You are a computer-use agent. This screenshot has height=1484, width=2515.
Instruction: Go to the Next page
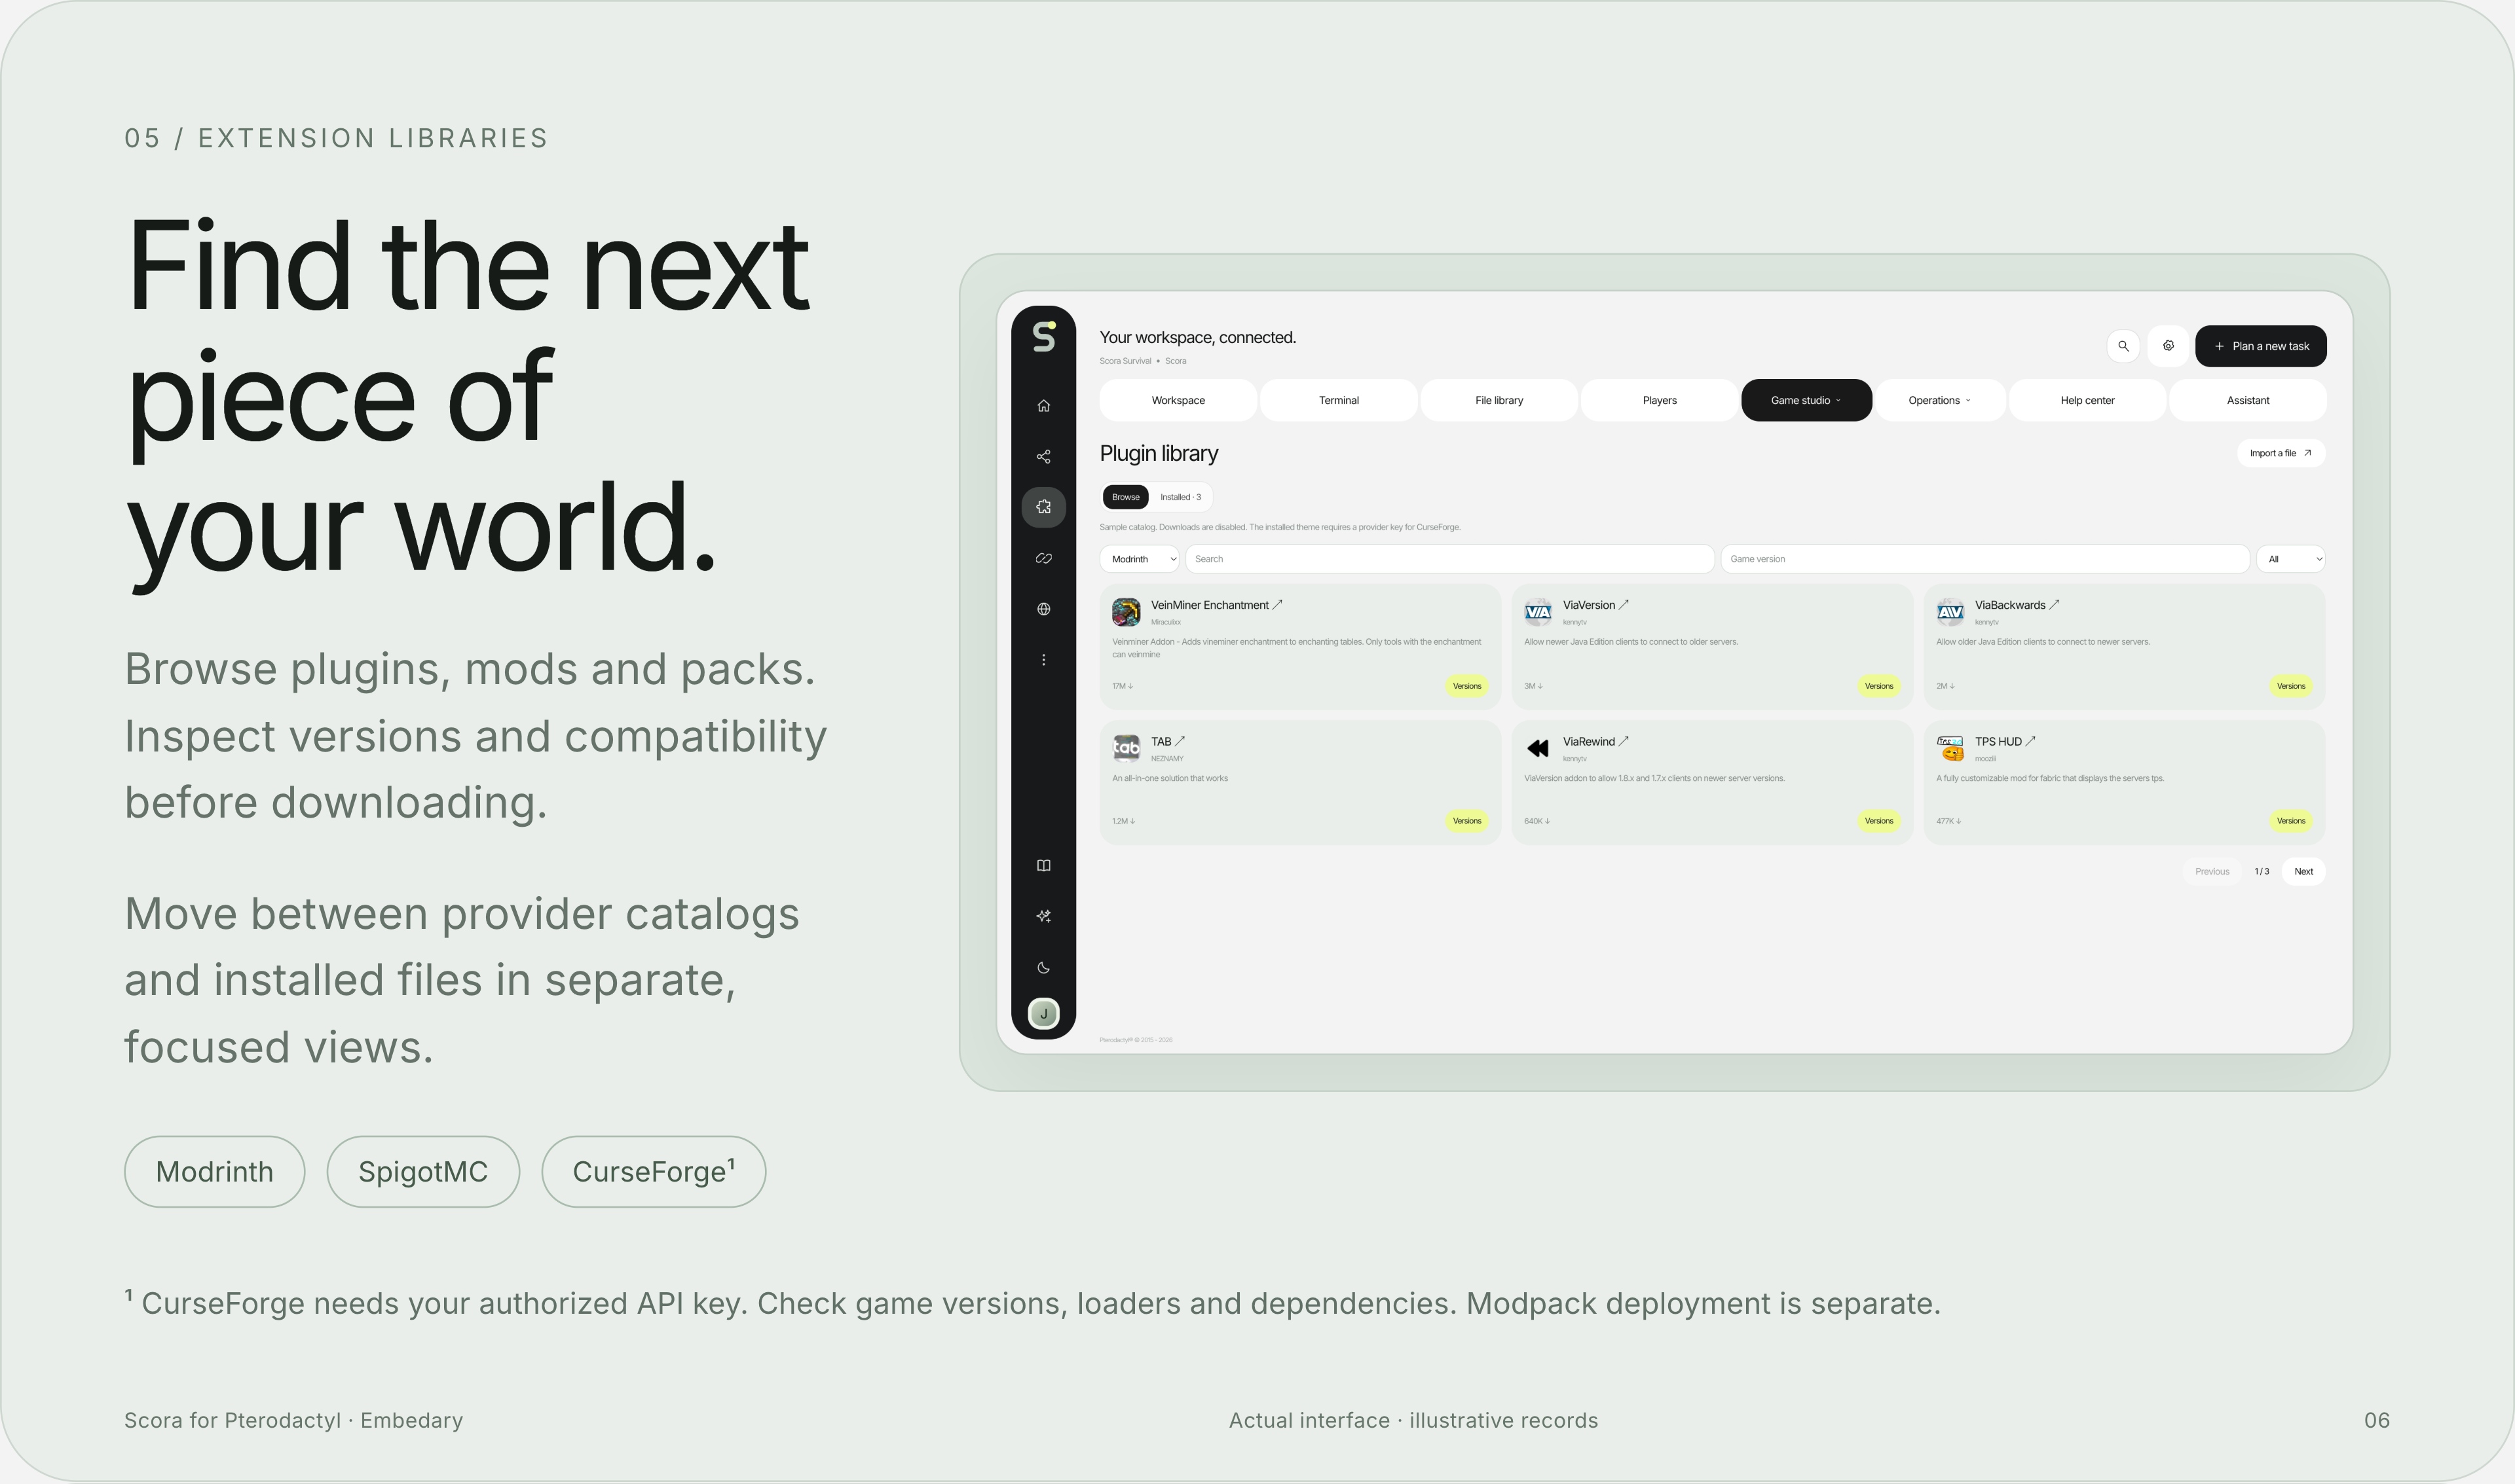coord(2303,872)
